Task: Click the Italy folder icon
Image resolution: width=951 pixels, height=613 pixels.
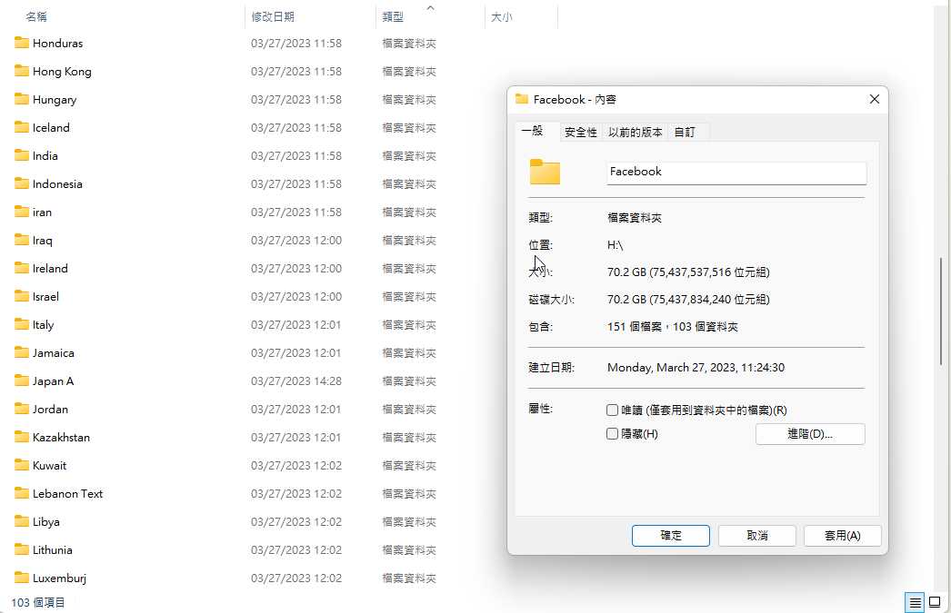Action: [x=22, y=324]
